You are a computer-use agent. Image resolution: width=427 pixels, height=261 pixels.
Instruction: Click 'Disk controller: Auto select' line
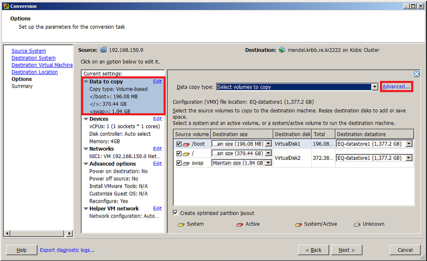(120, 134)
